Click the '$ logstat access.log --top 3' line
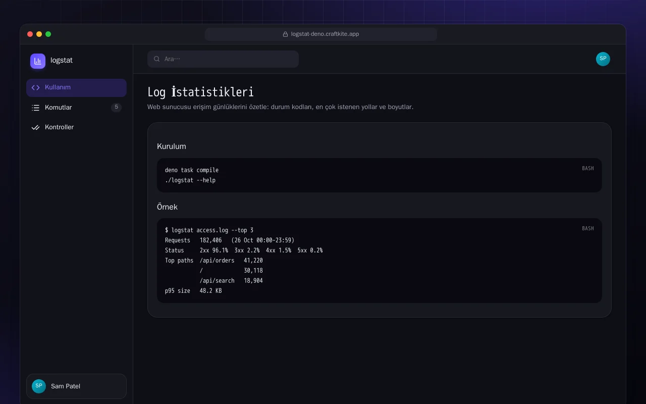 pos(209,230)
